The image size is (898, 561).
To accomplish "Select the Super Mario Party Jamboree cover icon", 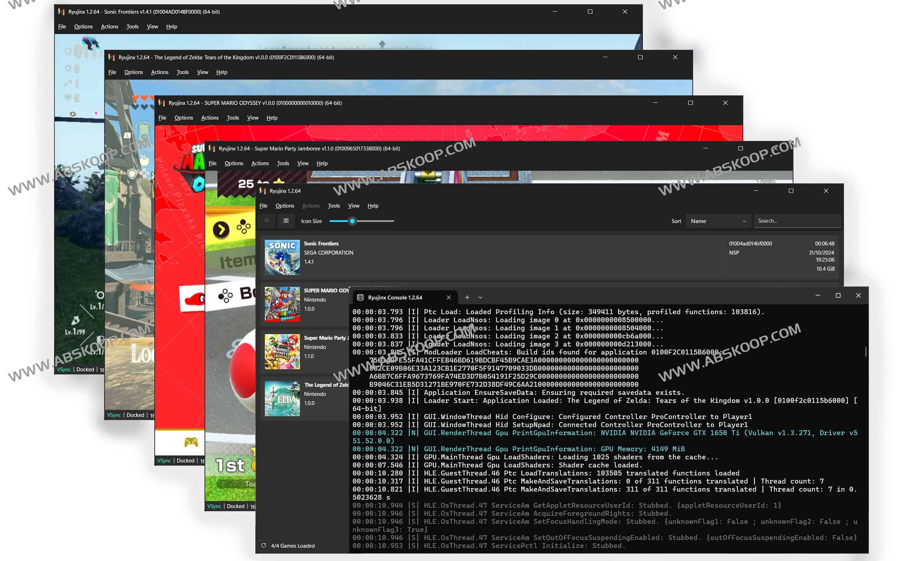I will [282, 351].
